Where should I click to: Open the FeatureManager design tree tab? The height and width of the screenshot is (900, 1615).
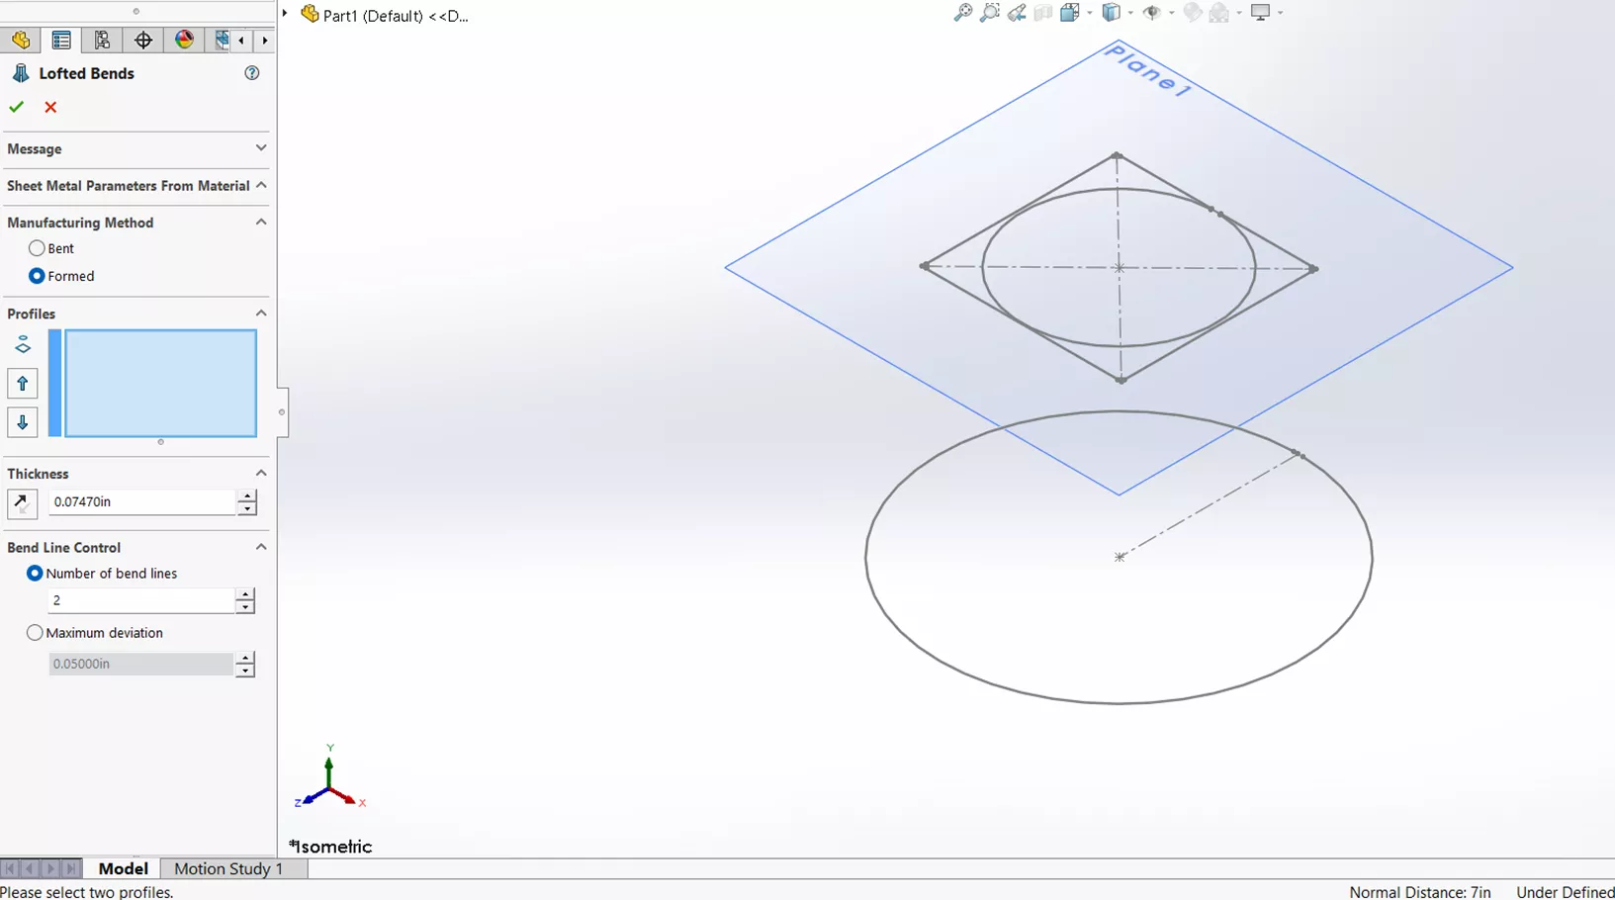[x=21, y=41]
